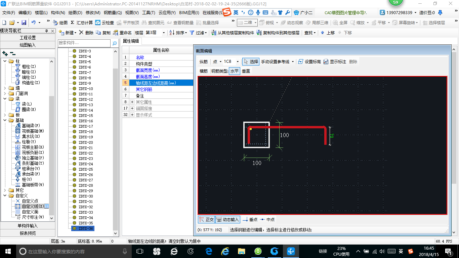Collapse the 基础 tree node
This screenshot has height=258, width=459.
click(5, 120)
